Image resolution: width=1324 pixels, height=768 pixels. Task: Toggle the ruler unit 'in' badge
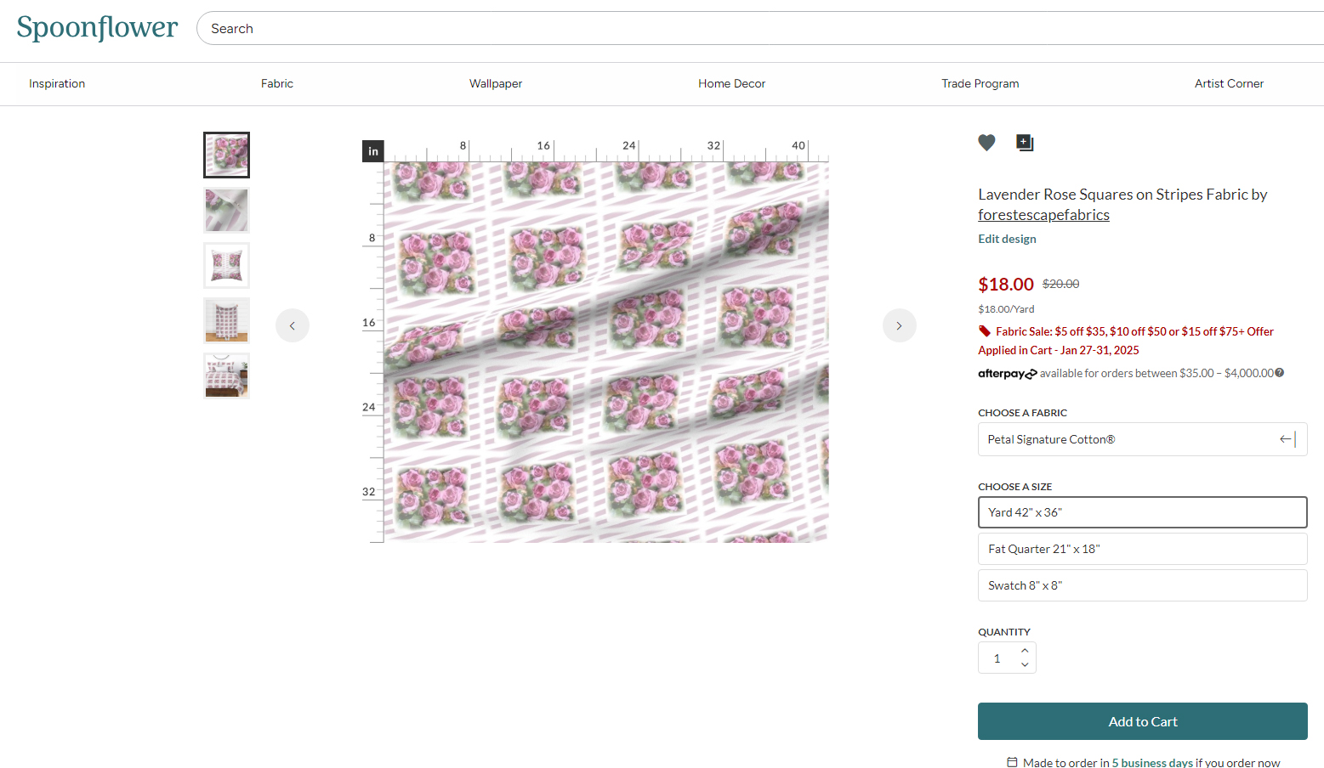pyautogui.click(x=372, y=151)
